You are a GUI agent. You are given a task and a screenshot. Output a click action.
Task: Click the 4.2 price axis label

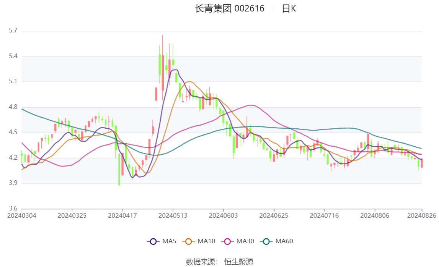pyautogui.click(x=13, y=157)
